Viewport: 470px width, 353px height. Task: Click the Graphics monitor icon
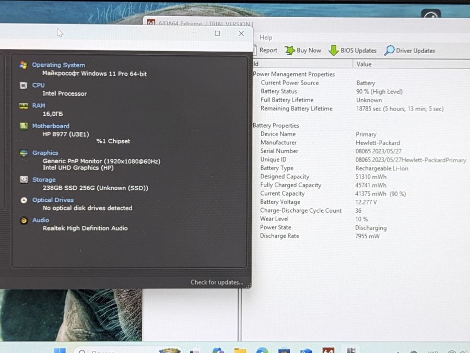coord(23,153)
